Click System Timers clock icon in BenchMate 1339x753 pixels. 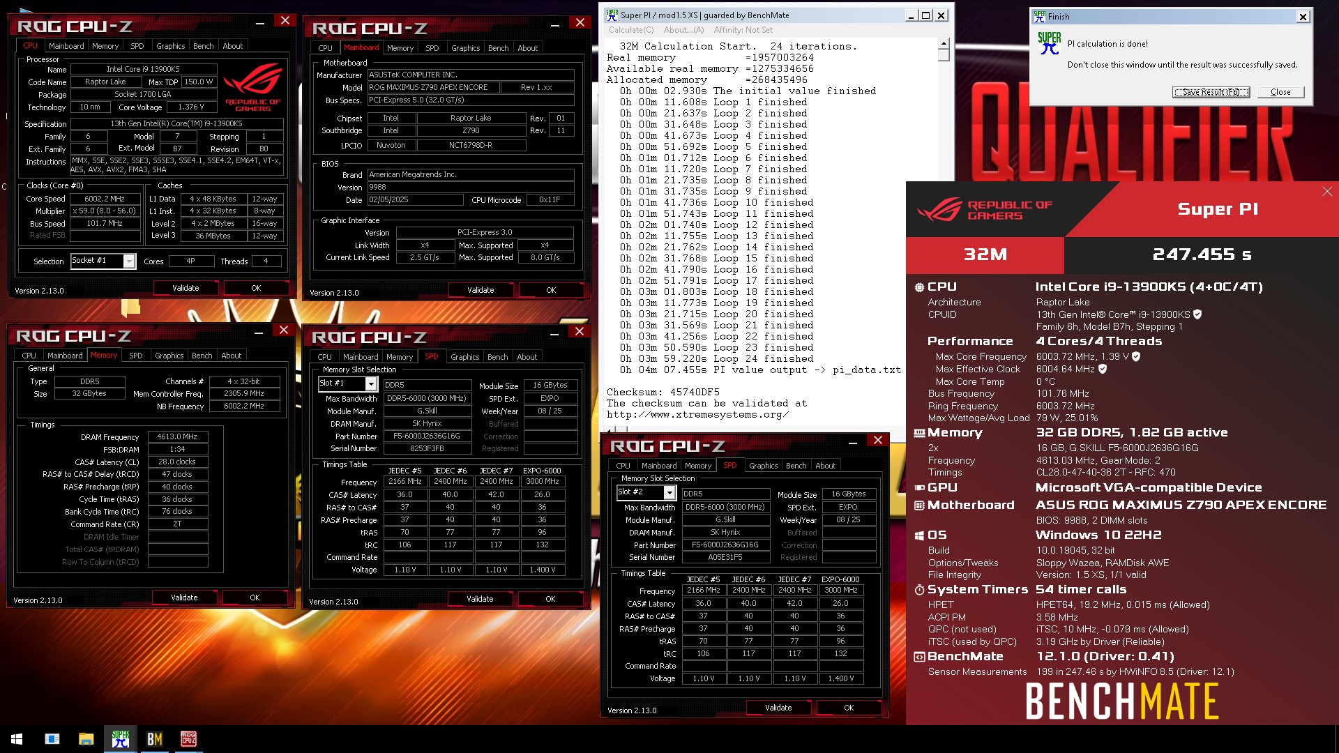pyautogui.click(x=919, y=590)
